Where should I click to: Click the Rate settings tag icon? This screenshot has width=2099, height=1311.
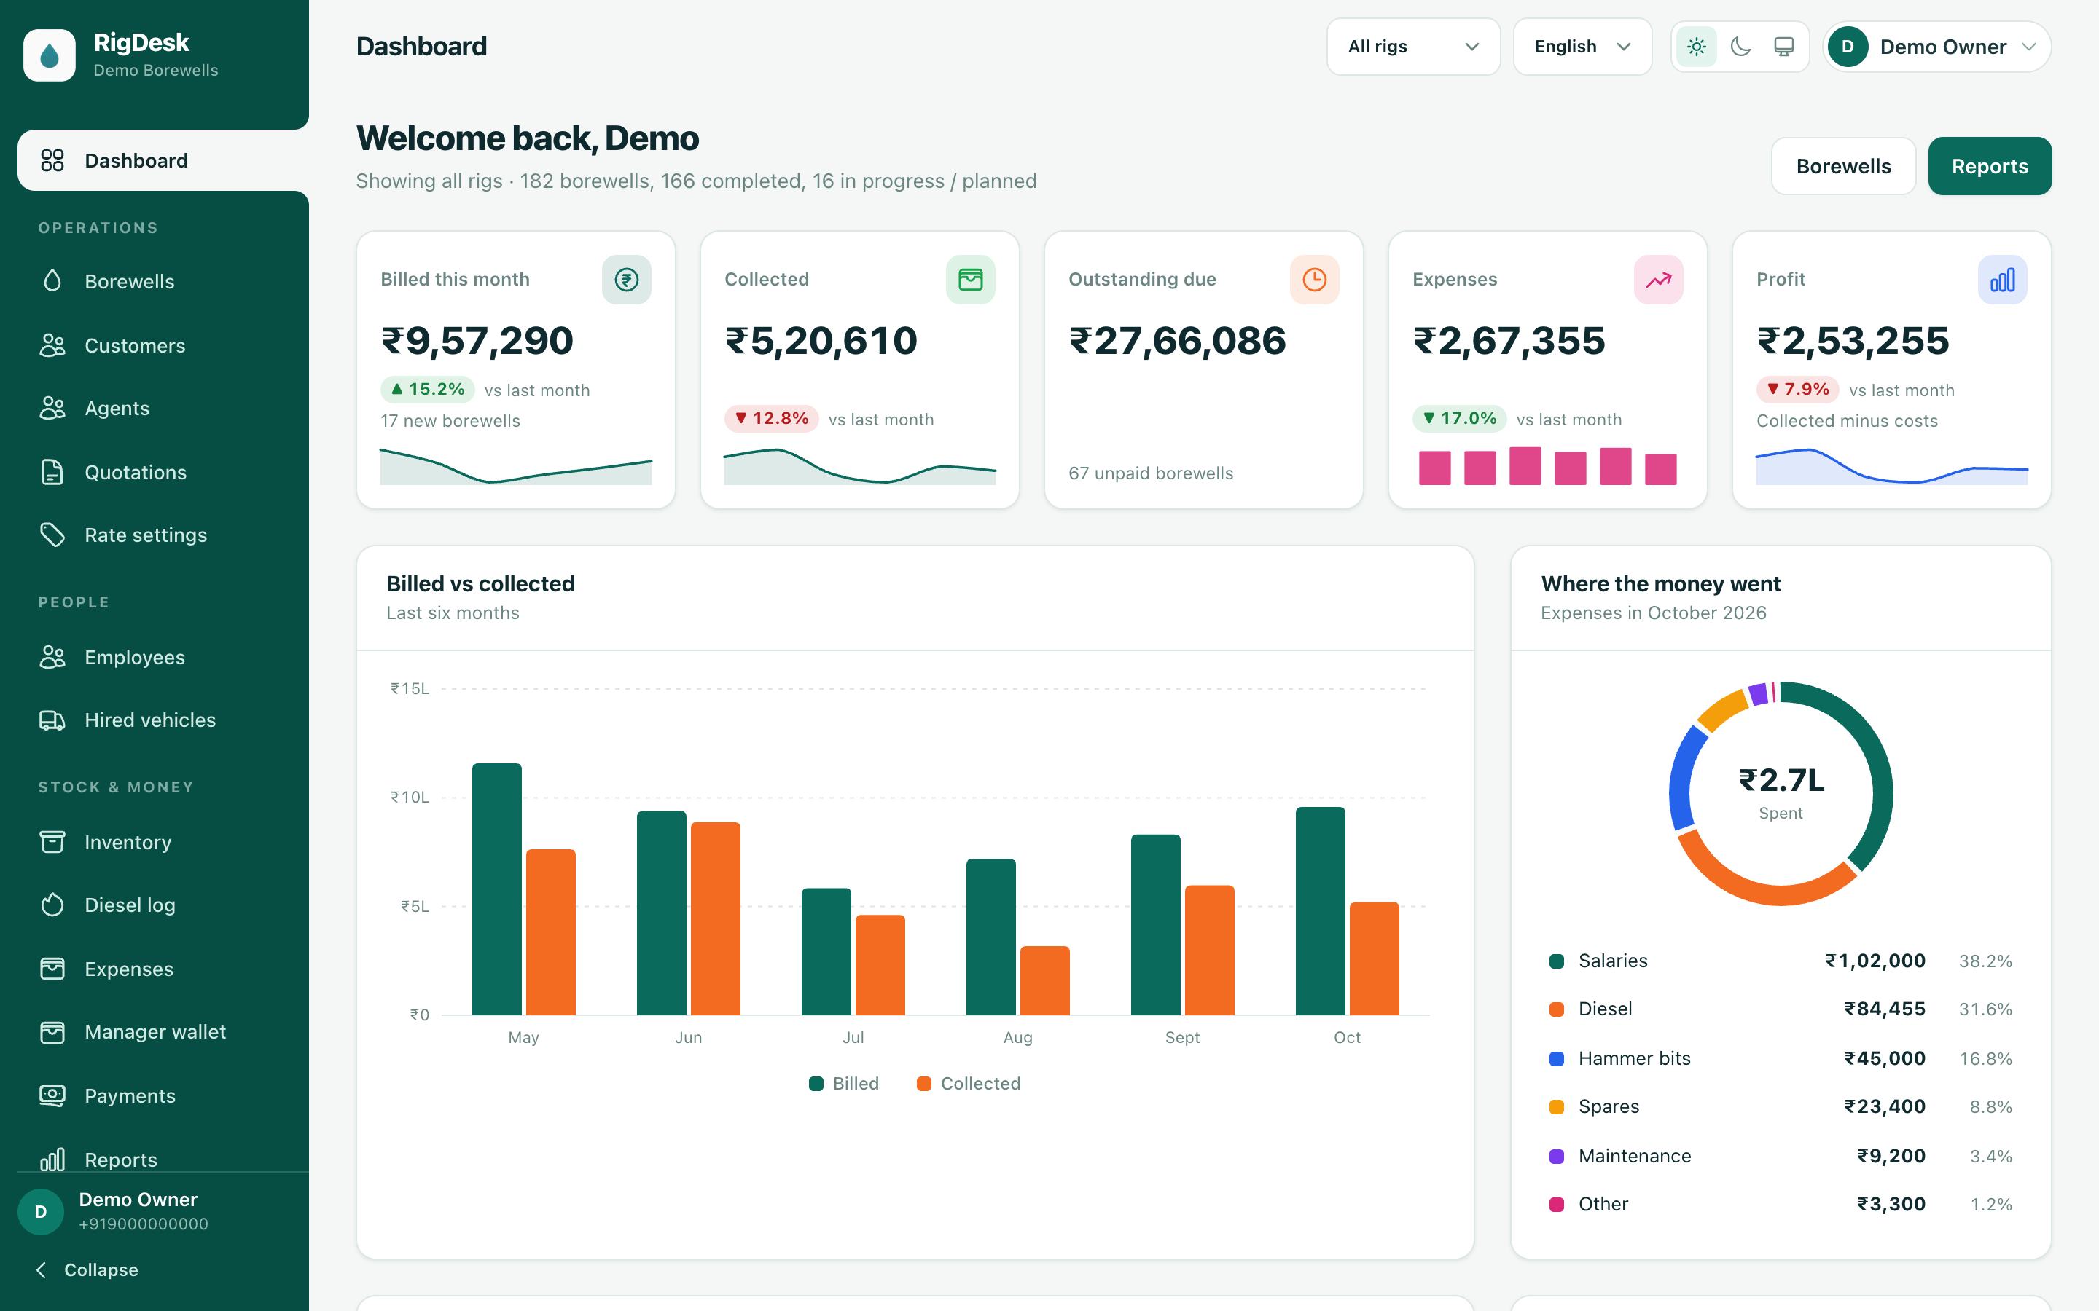pos(52,535)
